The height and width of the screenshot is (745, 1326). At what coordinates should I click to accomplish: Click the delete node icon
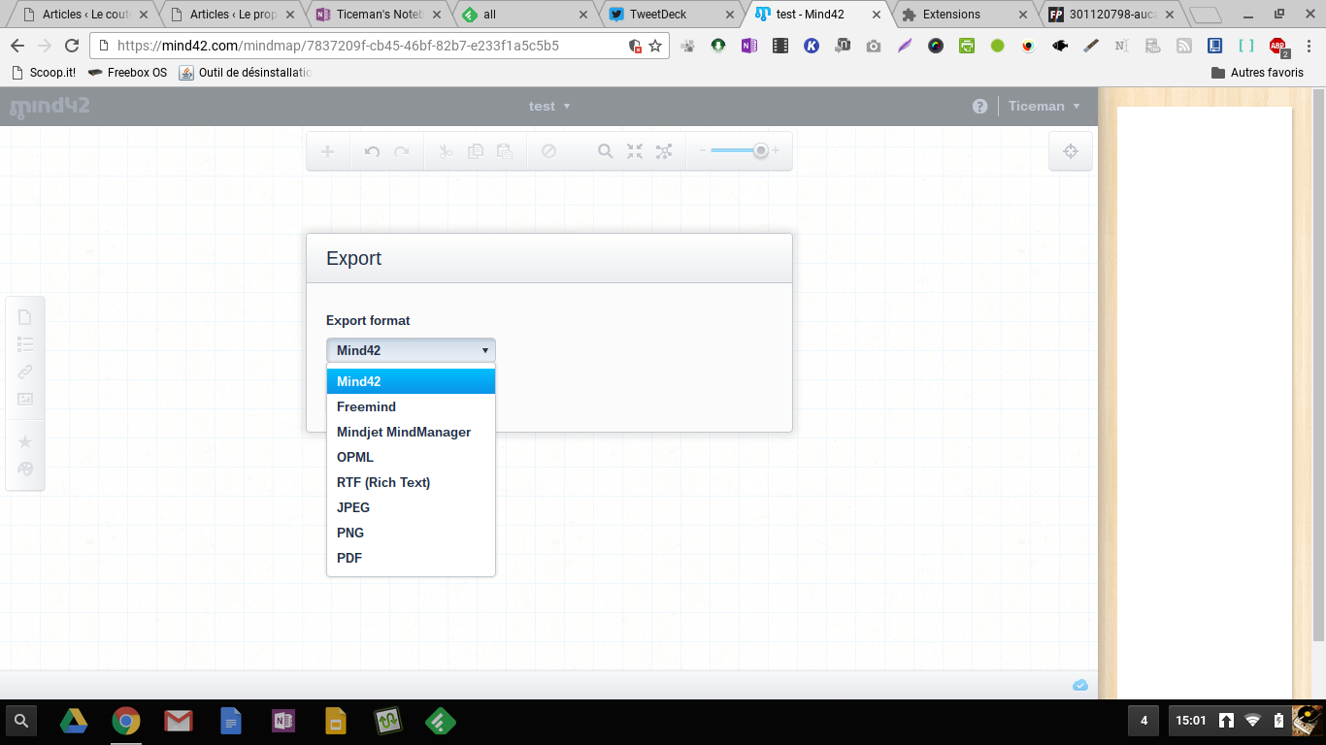click(548, 151)
